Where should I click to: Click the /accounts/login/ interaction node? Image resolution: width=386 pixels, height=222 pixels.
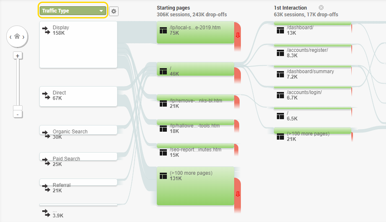tap(313, 88)
